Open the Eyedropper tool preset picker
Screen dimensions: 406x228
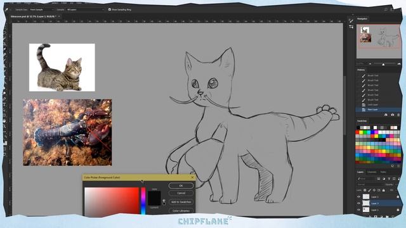[x=8, y=9]
